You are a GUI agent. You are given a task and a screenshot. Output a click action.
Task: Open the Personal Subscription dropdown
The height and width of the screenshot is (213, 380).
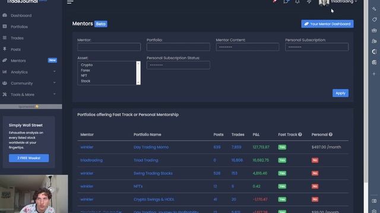point(316,47)
